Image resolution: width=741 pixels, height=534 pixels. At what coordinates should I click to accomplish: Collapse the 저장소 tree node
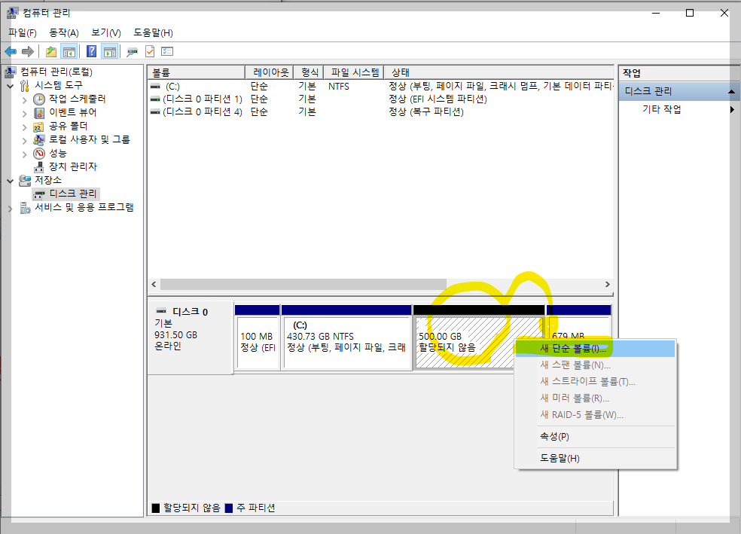[10, 181]
